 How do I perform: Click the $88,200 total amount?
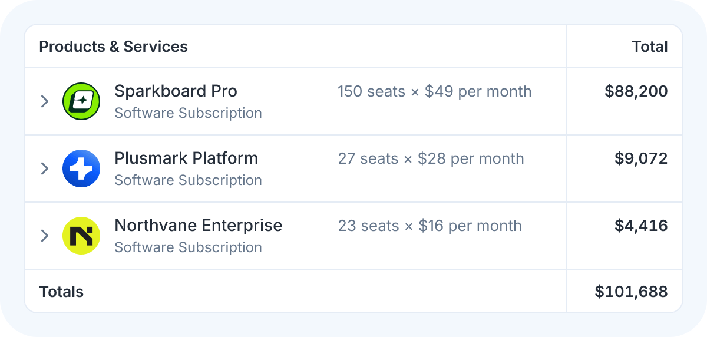[x=636, y=91]
